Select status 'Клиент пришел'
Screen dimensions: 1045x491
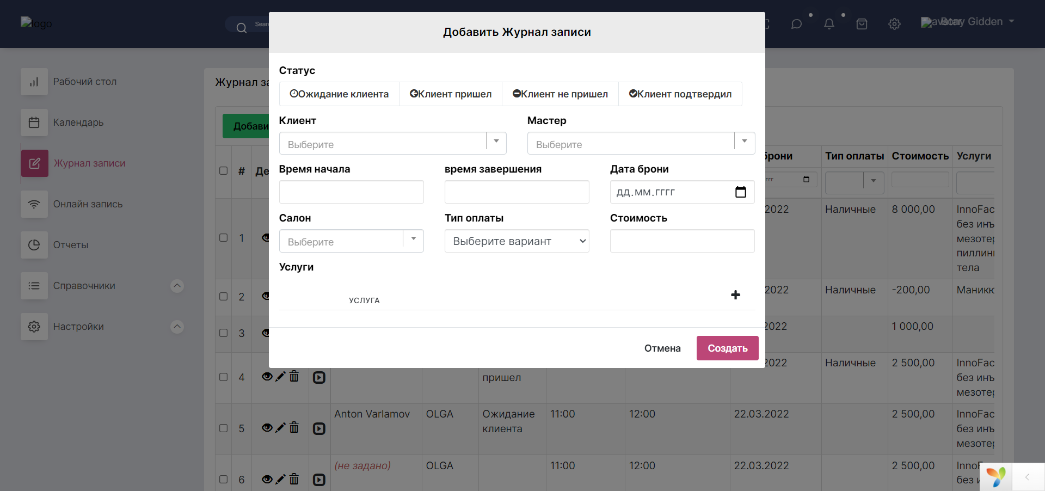(451, 94)
